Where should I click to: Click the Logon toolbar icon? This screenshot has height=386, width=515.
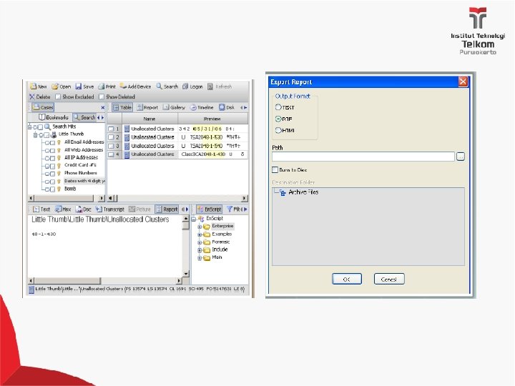point(185,86)
